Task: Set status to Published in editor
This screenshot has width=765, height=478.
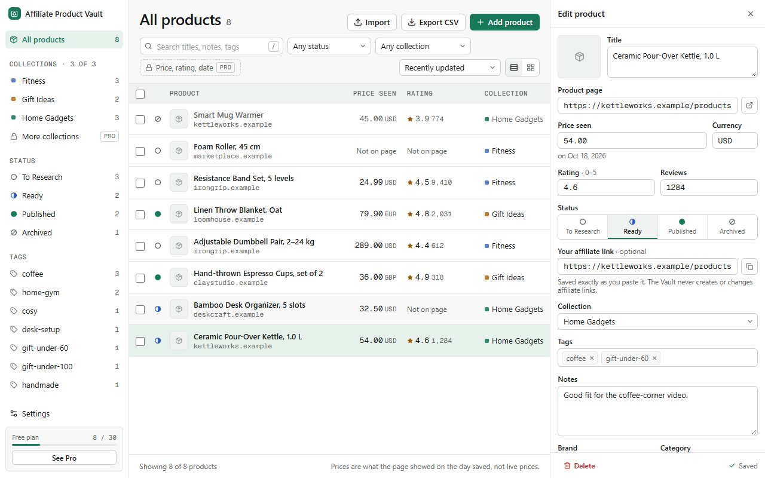Action: click(x=682, y=227)
